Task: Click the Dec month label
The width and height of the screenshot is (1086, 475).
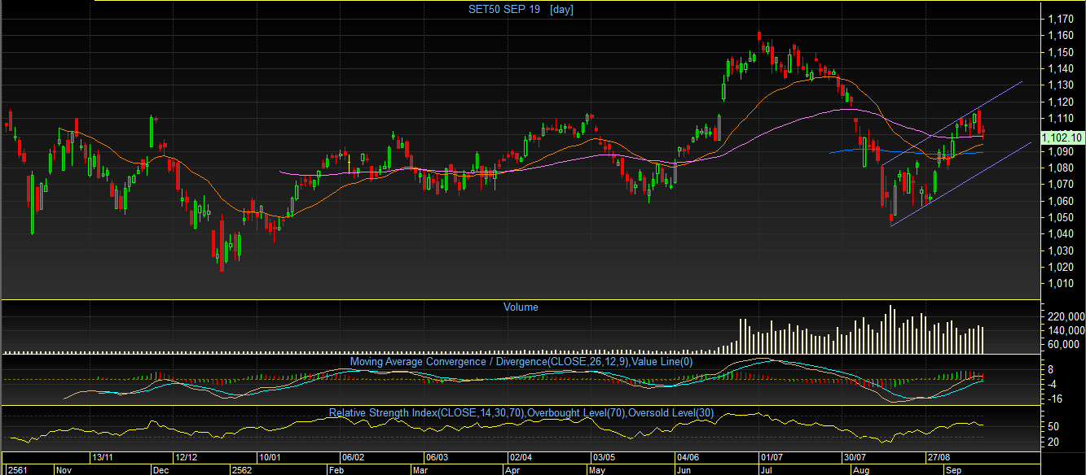Action: tap(162, 469)
